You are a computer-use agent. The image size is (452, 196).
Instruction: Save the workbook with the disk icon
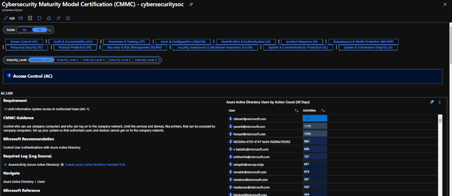(30, 18)
